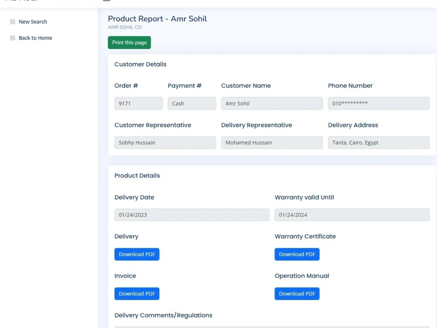Click the Delivery Date field showing 01/24/2023
437x328 pixels.
coord(192,215)
